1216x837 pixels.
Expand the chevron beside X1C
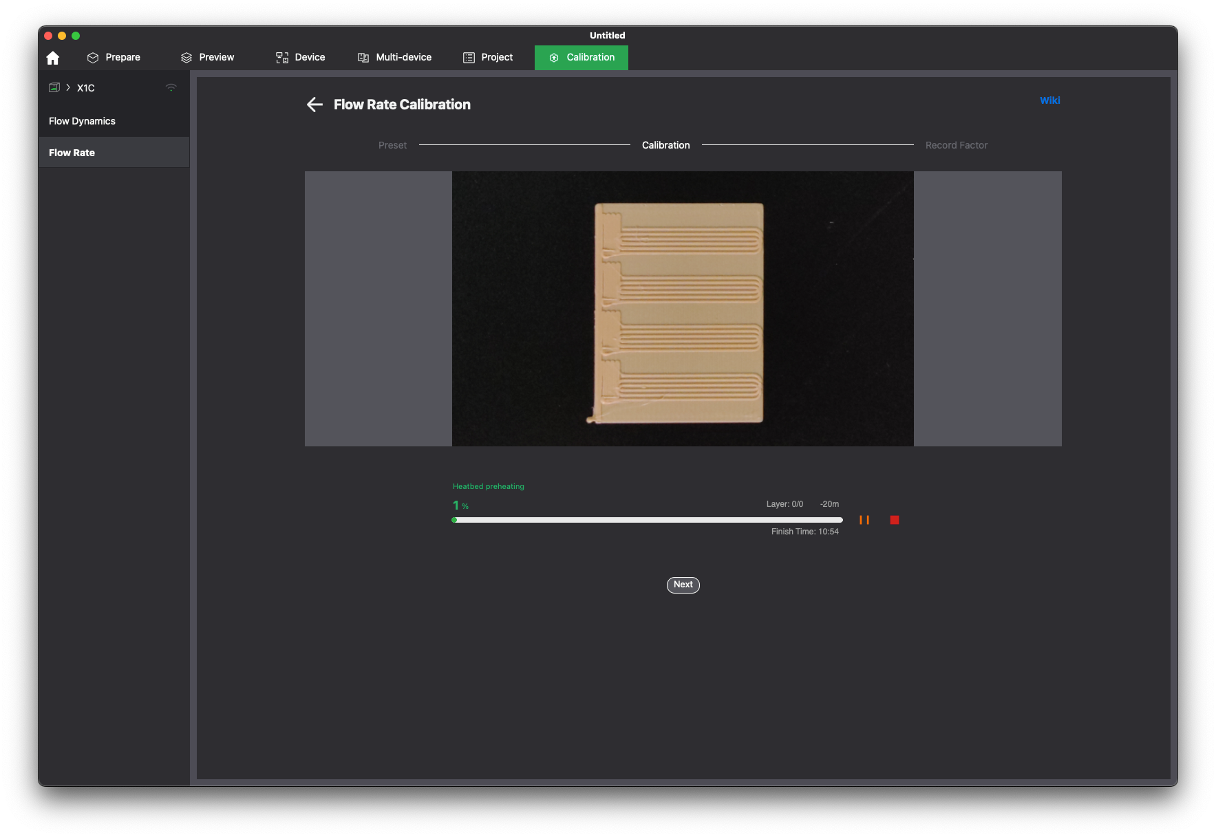pos(68,87)
